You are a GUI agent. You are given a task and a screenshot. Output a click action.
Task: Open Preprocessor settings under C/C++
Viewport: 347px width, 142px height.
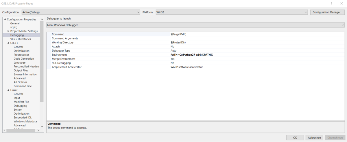click(21, 55)
